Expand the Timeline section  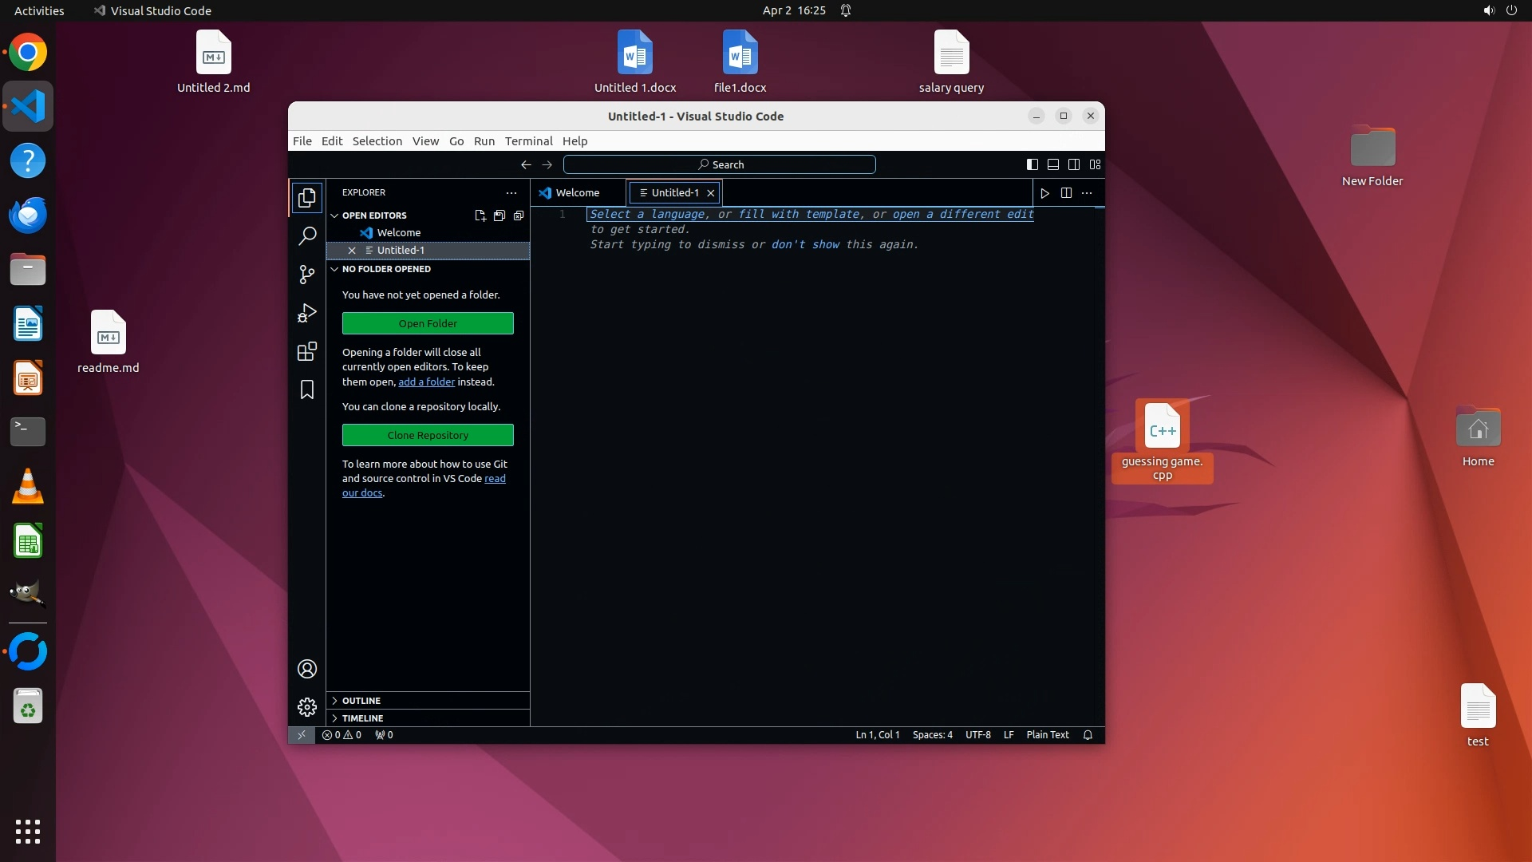[x=362, y=718]
